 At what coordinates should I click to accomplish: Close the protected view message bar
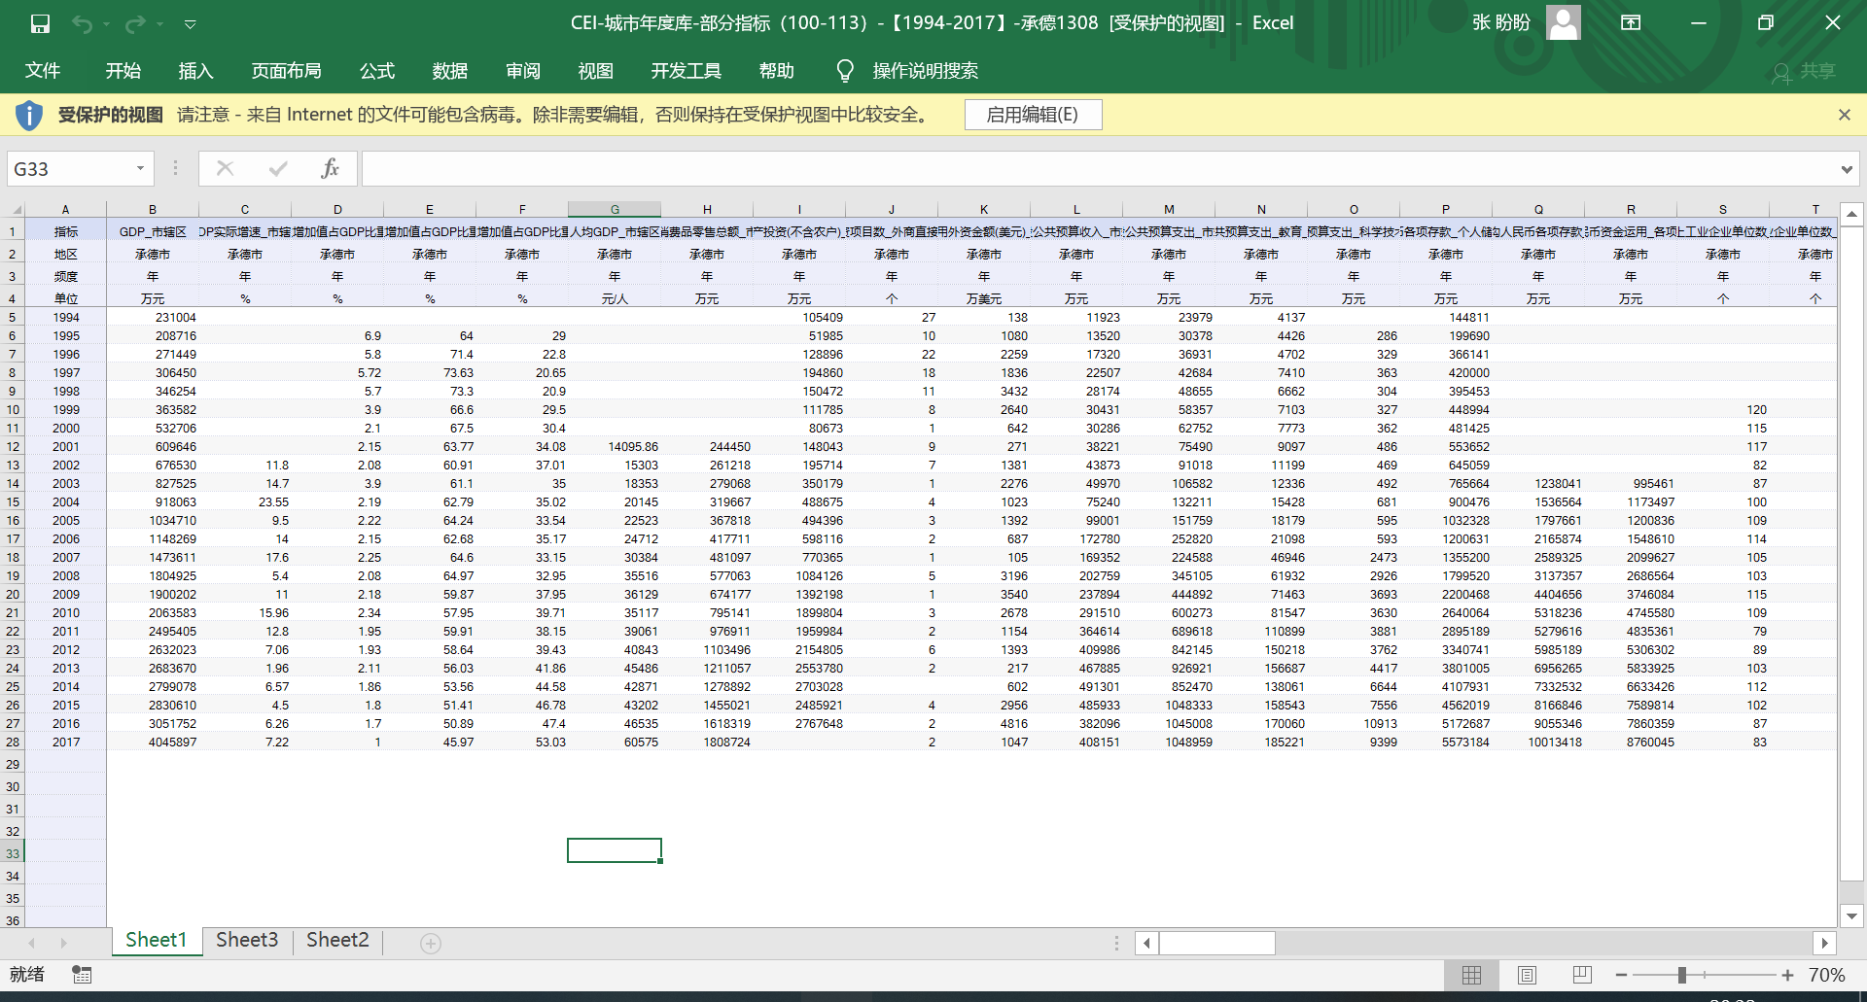[x=1844, y=115]
